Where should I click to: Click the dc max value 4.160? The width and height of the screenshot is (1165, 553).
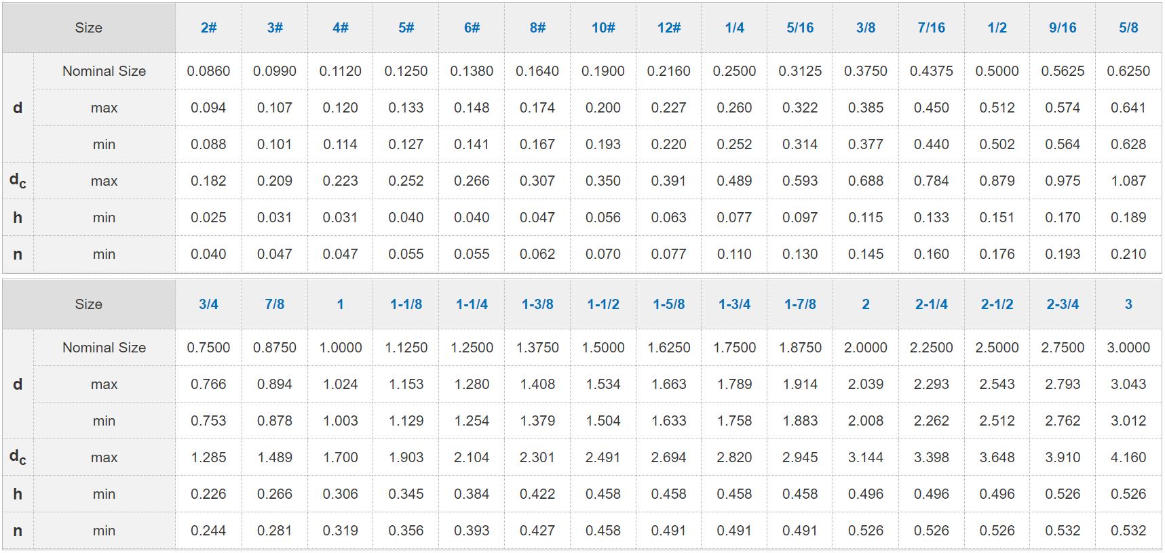(x=1128, y=457)
